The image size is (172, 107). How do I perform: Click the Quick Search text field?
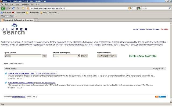coord(23,56)
